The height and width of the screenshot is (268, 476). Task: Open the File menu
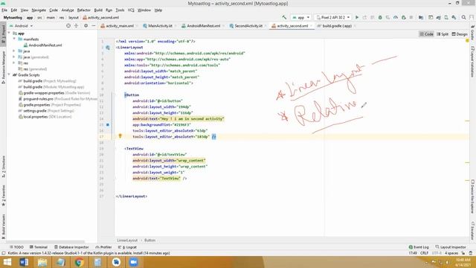pos(4,10)
